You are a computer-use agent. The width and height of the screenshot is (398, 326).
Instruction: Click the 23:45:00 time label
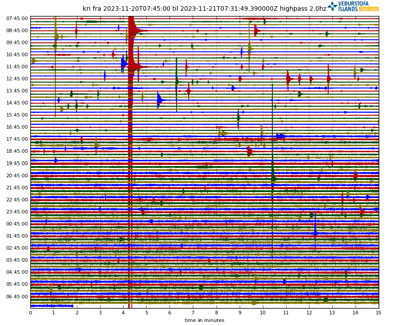[x=17, y=212]
